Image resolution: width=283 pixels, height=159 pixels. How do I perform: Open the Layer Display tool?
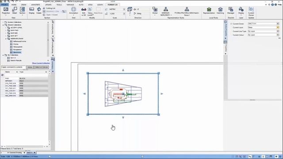point(241,11)
